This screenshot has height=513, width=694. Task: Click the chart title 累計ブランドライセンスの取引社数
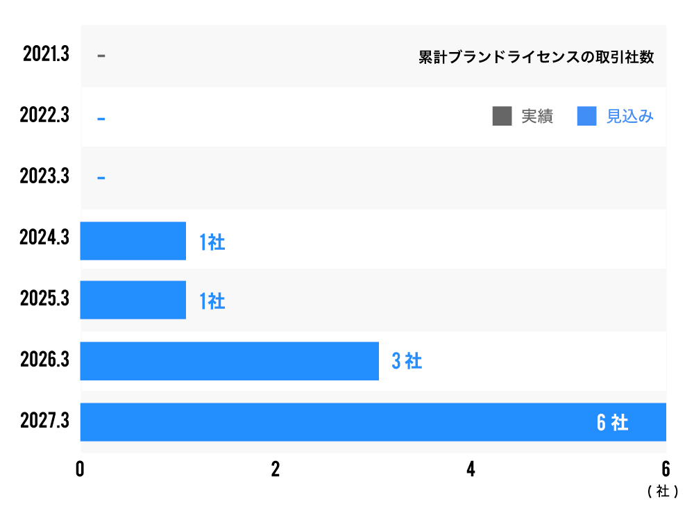[536, 57]
